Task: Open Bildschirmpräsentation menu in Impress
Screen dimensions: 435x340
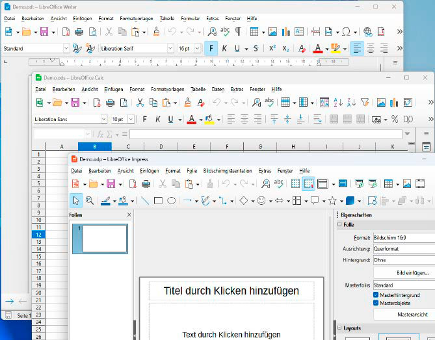Action: point(228,171)
